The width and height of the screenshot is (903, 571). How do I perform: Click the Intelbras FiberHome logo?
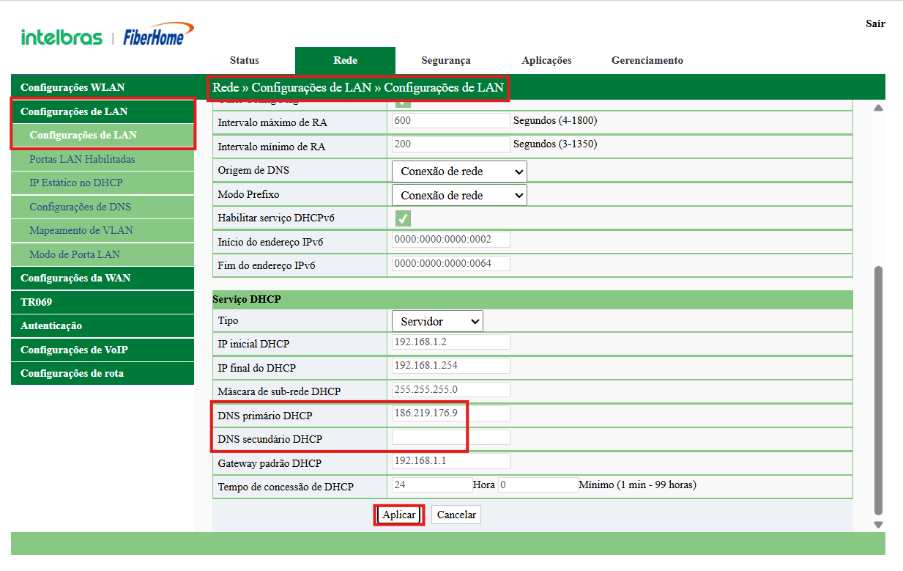[x=107, y=36]
